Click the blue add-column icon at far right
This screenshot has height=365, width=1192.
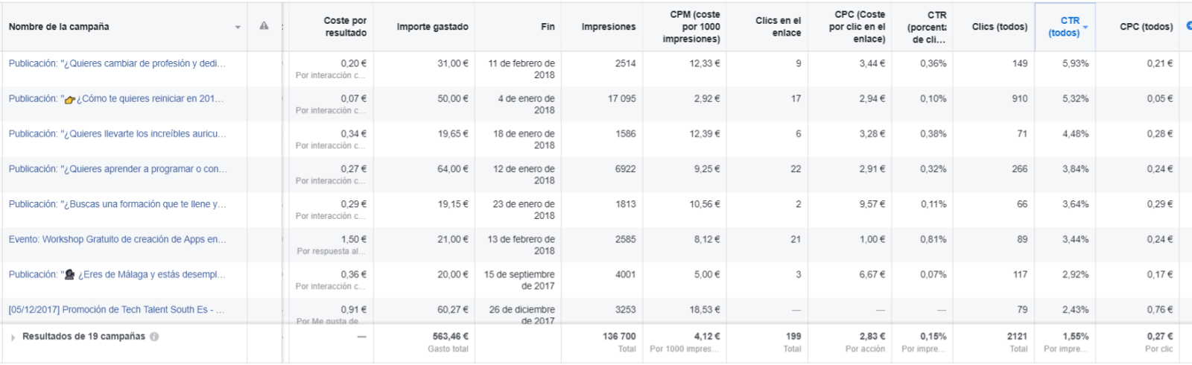pos(1189,26)
